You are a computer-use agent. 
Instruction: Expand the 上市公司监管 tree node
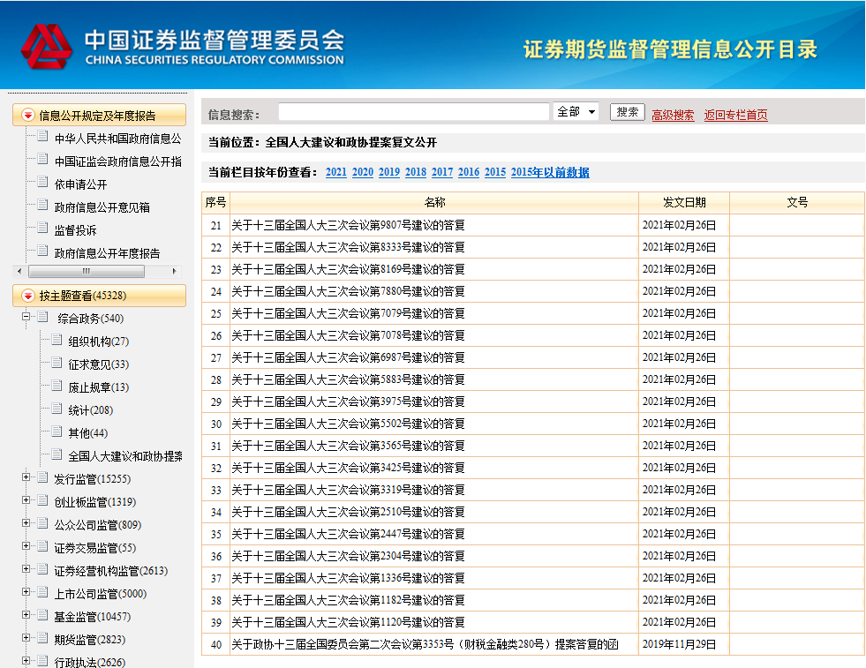(26, 591)
